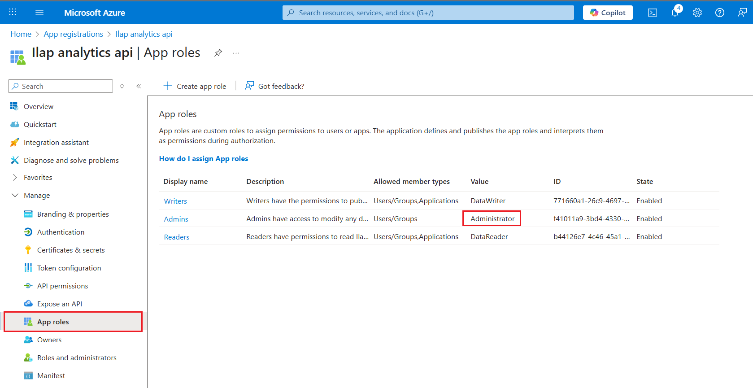Open portal settings gear
The image size is (753, 388).
click(x=697, y=13)
